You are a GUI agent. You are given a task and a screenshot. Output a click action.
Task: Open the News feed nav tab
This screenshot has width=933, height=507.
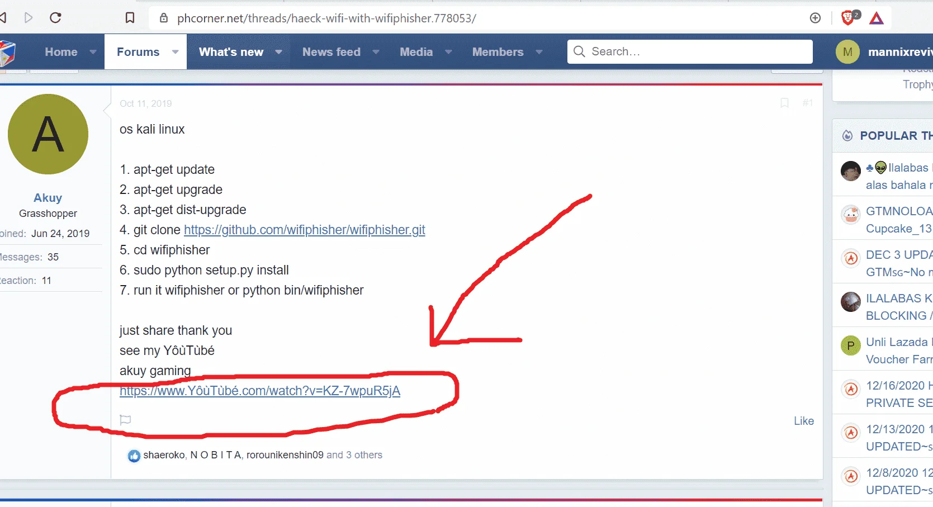pos(331,52)
